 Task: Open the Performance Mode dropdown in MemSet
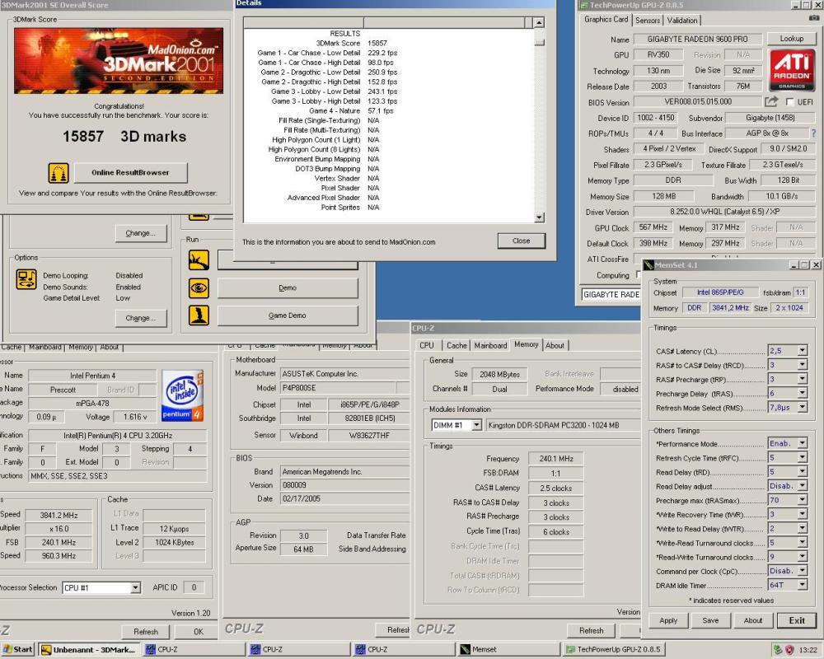(802, 443)
